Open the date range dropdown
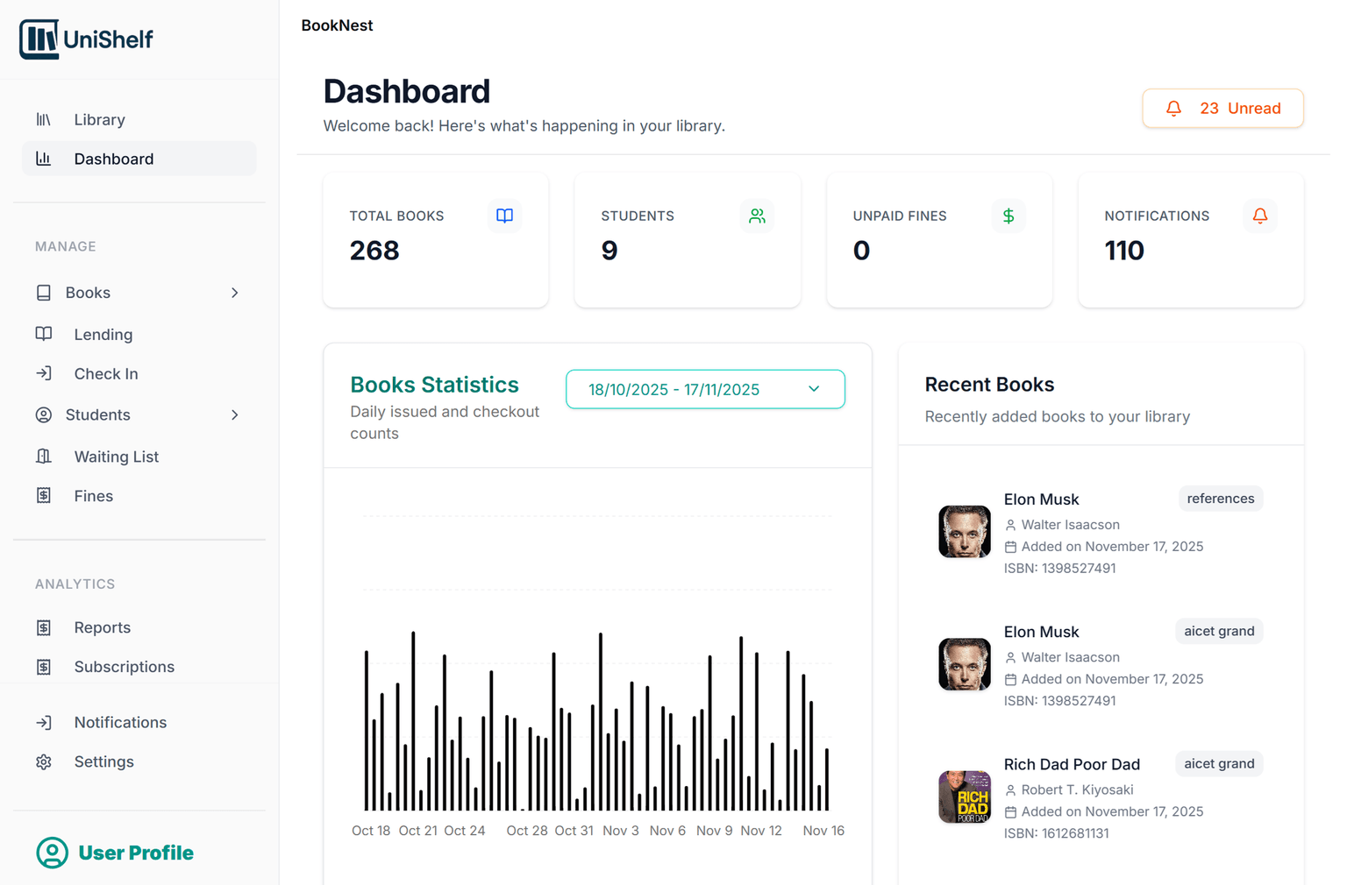The width and height of the screenshot is (1347, 885). [705, 390]
